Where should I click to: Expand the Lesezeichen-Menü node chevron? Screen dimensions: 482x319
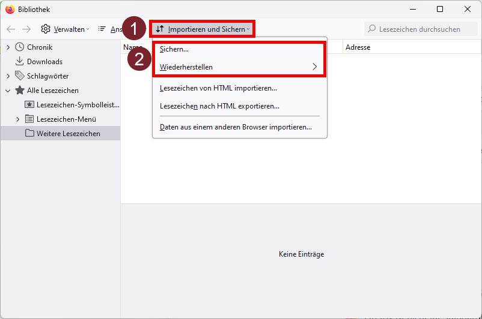click(x=17, y=119)
